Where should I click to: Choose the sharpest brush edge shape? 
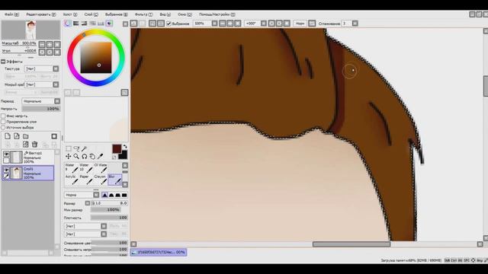(x=105, y=195)
